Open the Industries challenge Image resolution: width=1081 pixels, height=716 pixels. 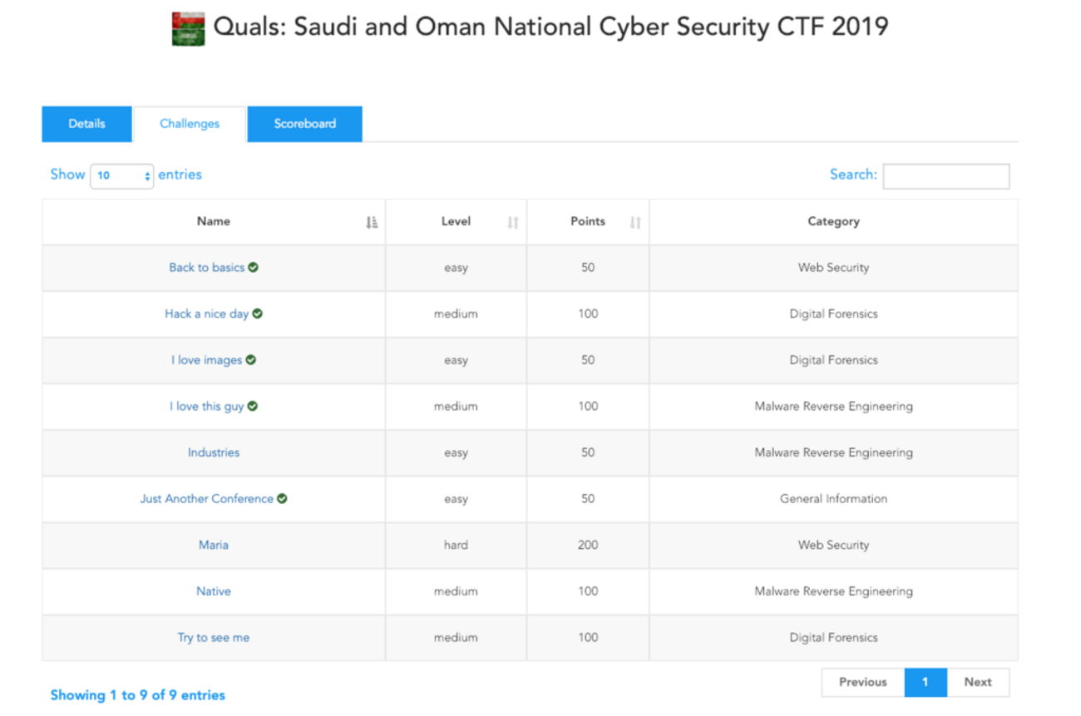pos(214,453)
